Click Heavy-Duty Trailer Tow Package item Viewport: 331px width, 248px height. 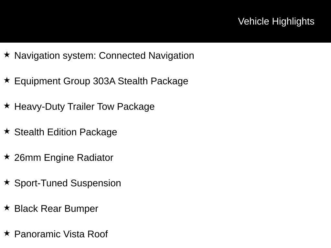84,107
